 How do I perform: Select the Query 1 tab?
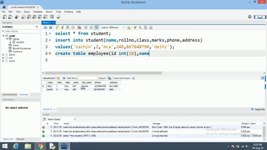[x=47, y=22]
